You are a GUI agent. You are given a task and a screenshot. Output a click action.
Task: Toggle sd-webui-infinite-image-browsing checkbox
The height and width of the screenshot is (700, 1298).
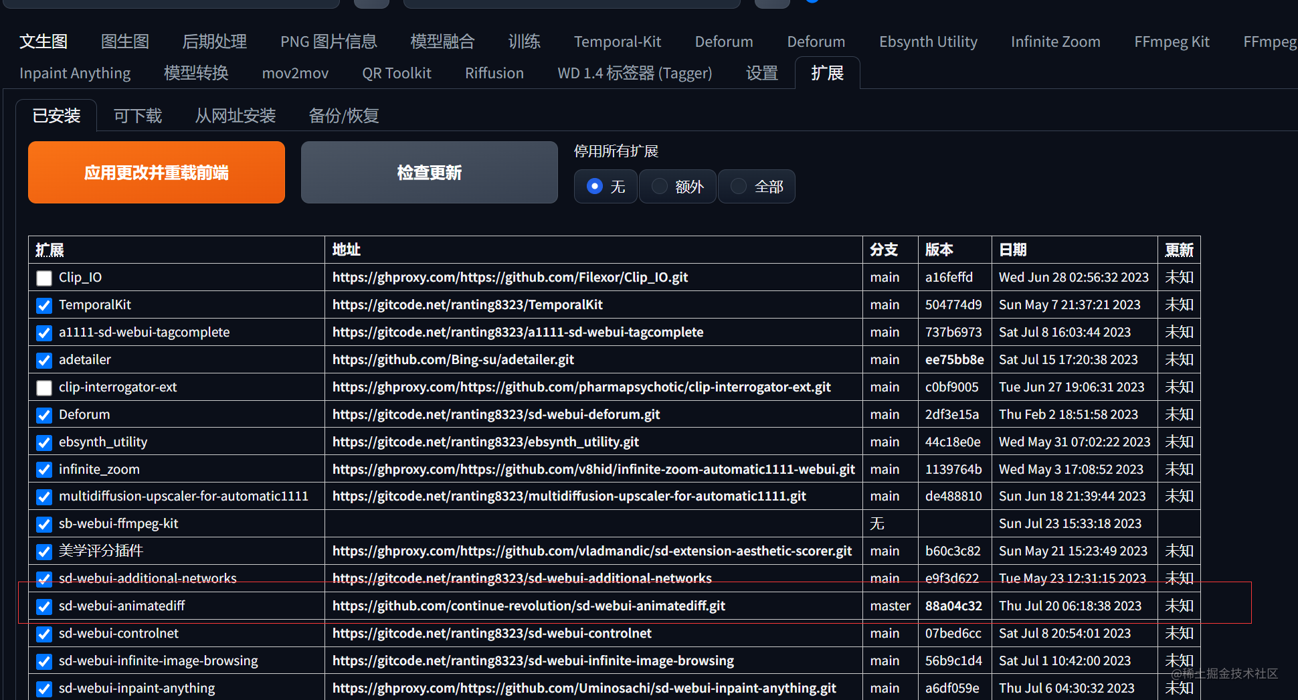pyautogui.click(x=44, y=662)
